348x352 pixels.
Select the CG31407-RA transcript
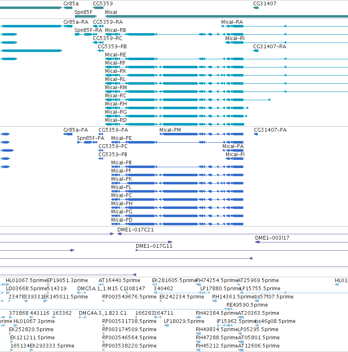coord(256,51)
